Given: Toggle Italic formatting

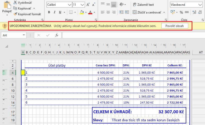Looking at the screenshot, I should (x=55, y=12).
